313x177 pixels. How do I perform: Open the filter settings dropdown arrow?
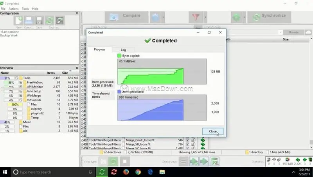[205, 17]
